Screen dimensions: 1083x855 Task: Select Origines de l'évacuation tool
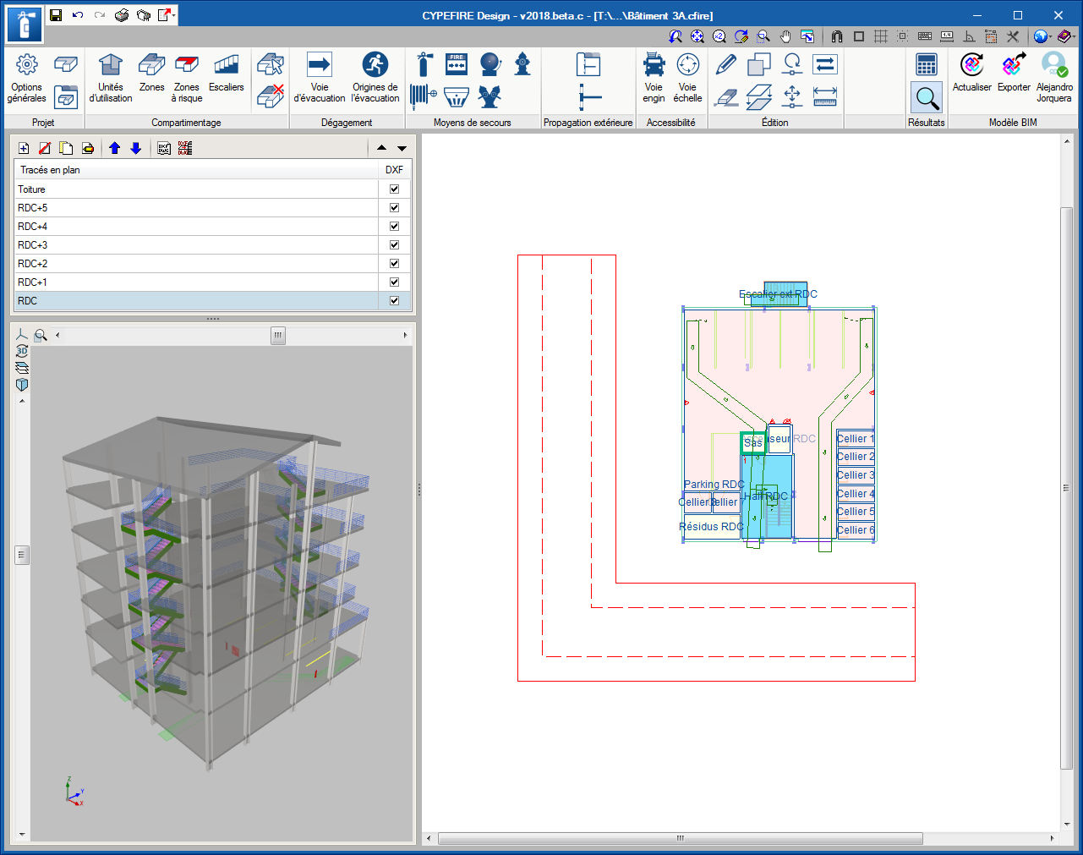click(375, 78)
